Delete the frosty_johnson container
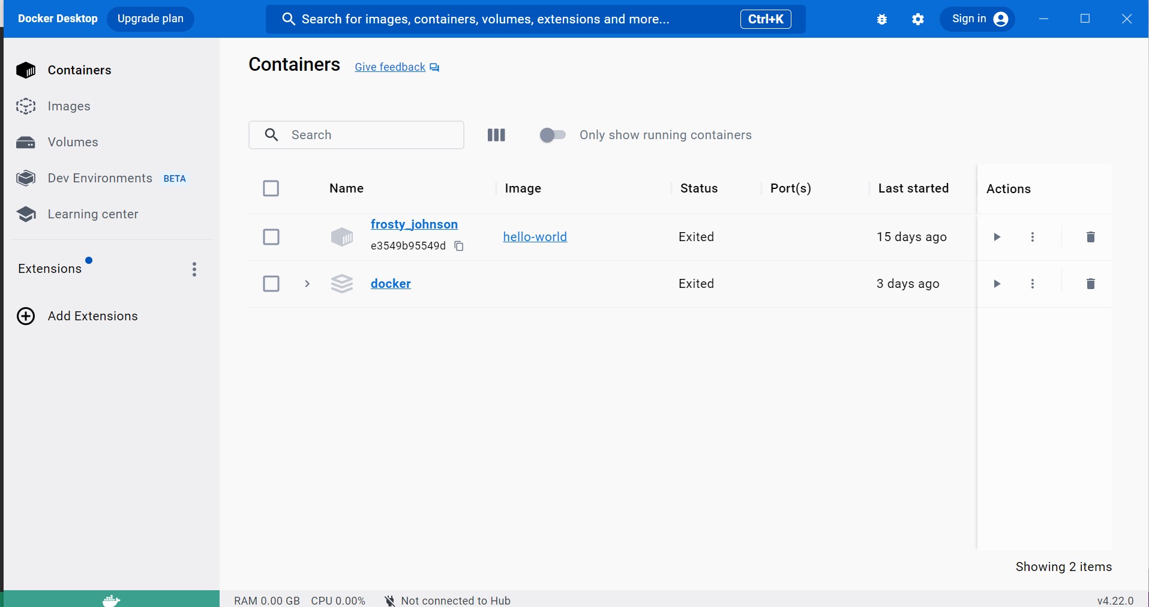1149x607 pixels. click(1091, 237)
